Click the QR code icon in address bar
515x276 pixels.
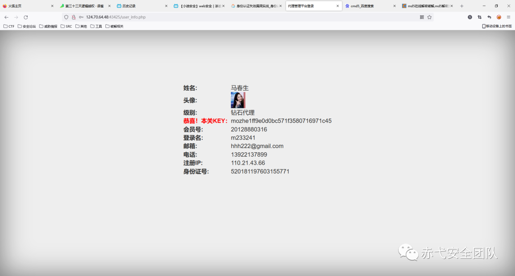tap(422, 17)
